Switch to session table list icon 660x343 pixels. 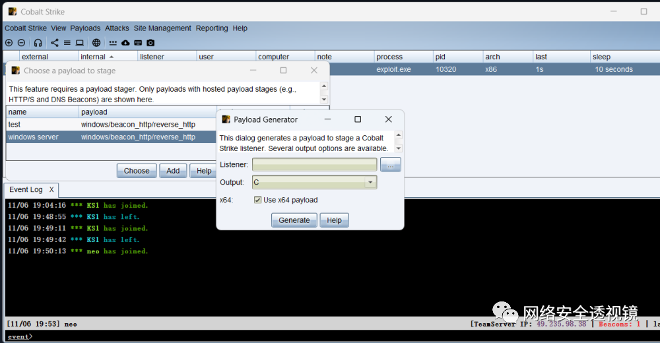(67, 42)
